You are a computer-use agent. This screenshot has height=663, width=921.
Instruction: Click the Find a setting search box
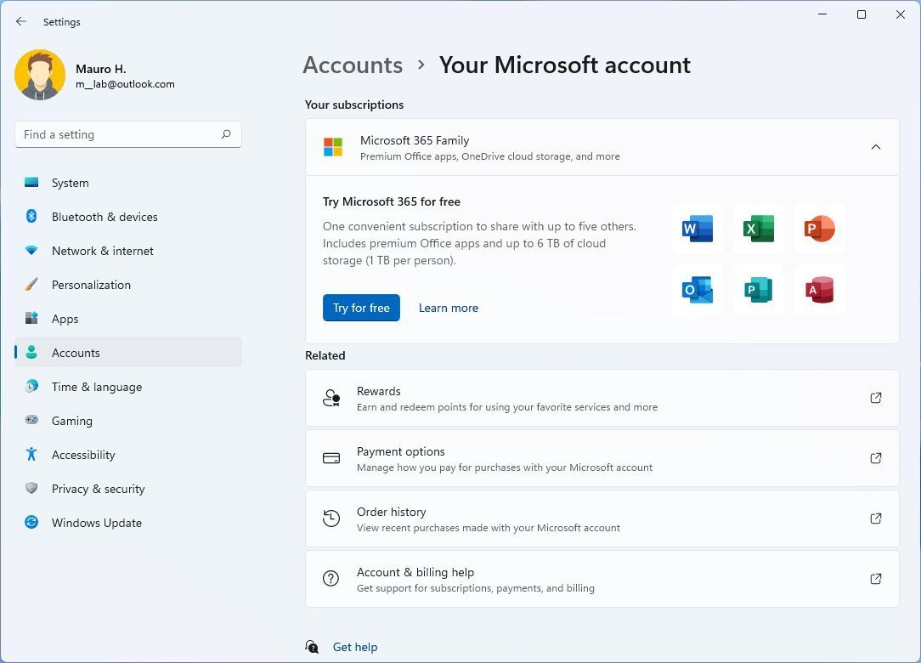point(127,133)
